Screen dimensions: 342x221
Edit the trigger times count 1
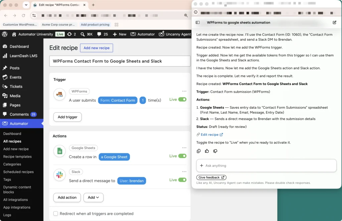tap(143, 100)
